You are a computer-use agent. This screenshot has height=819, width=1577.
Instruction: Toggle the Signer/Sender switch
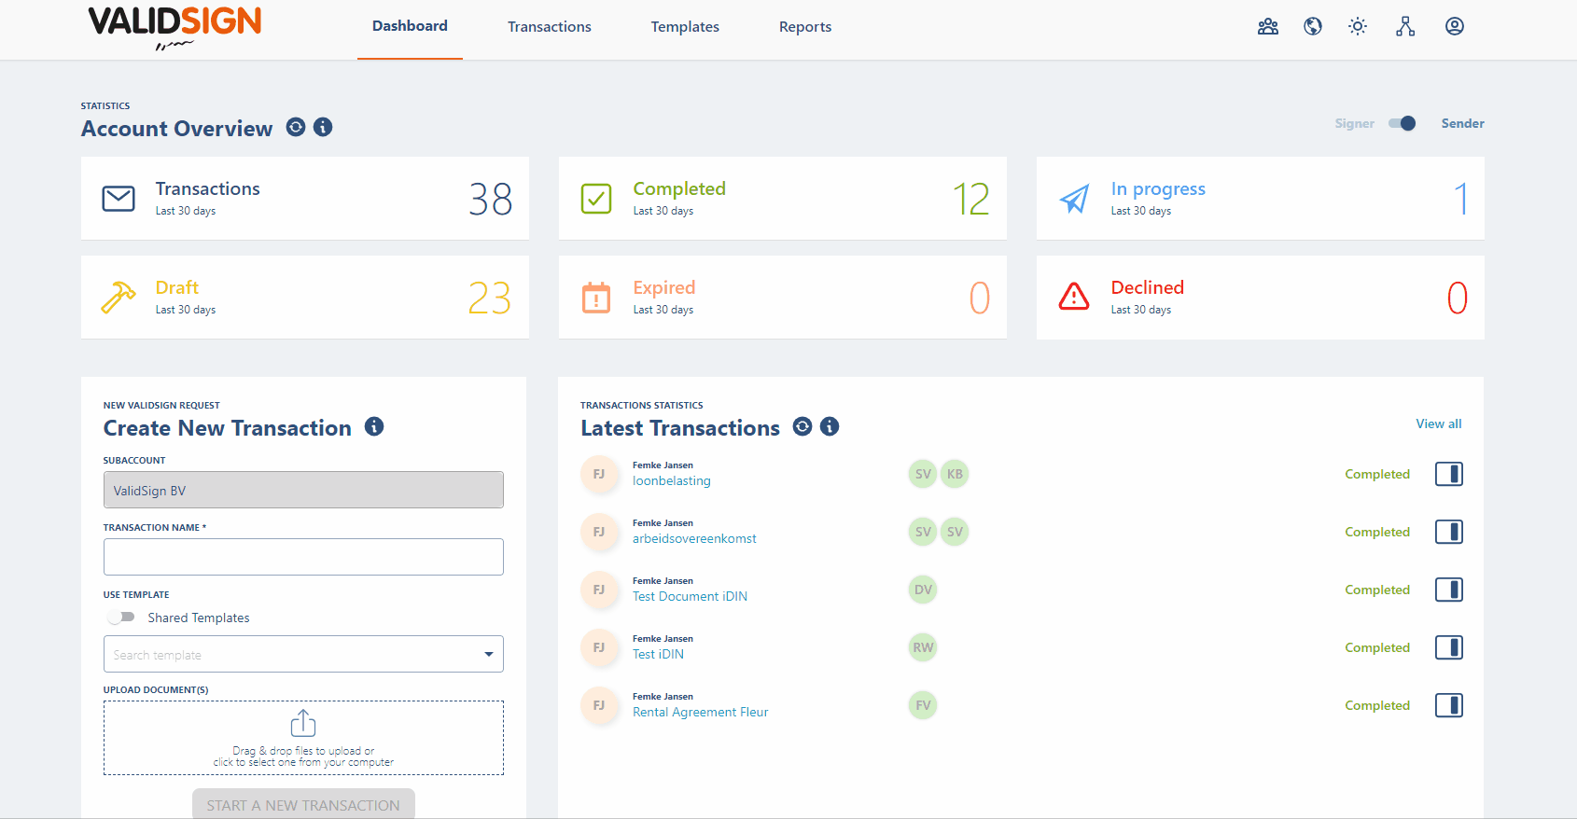1403,123
